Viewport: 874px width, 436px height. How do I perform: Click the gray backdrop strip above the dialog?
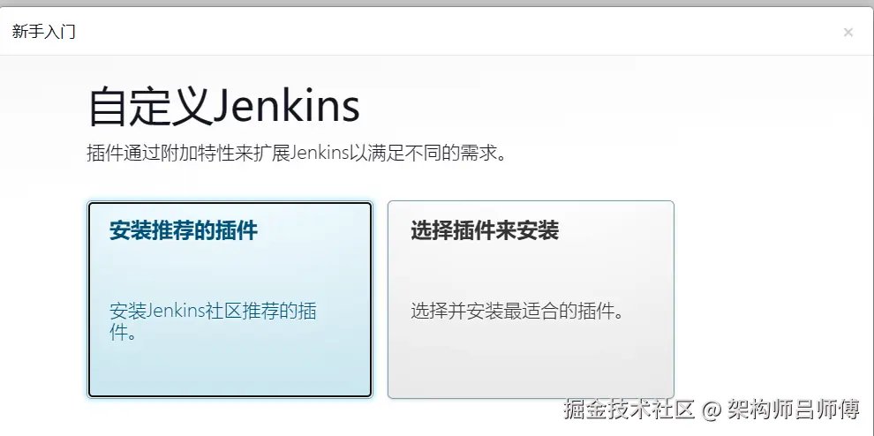(437, 4)
